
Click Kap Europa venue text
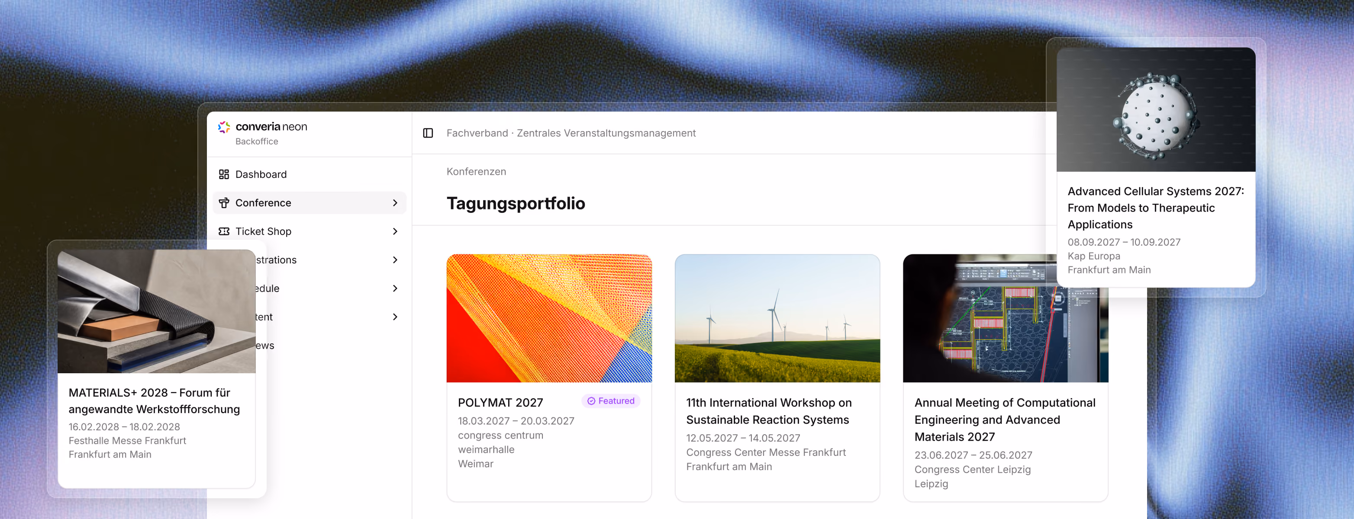pyautogui.click(x=1094, y=256)
